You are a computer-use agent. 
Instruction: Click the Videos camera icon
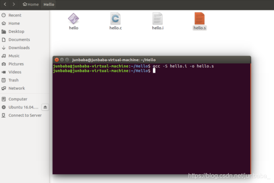pos(3,72)
